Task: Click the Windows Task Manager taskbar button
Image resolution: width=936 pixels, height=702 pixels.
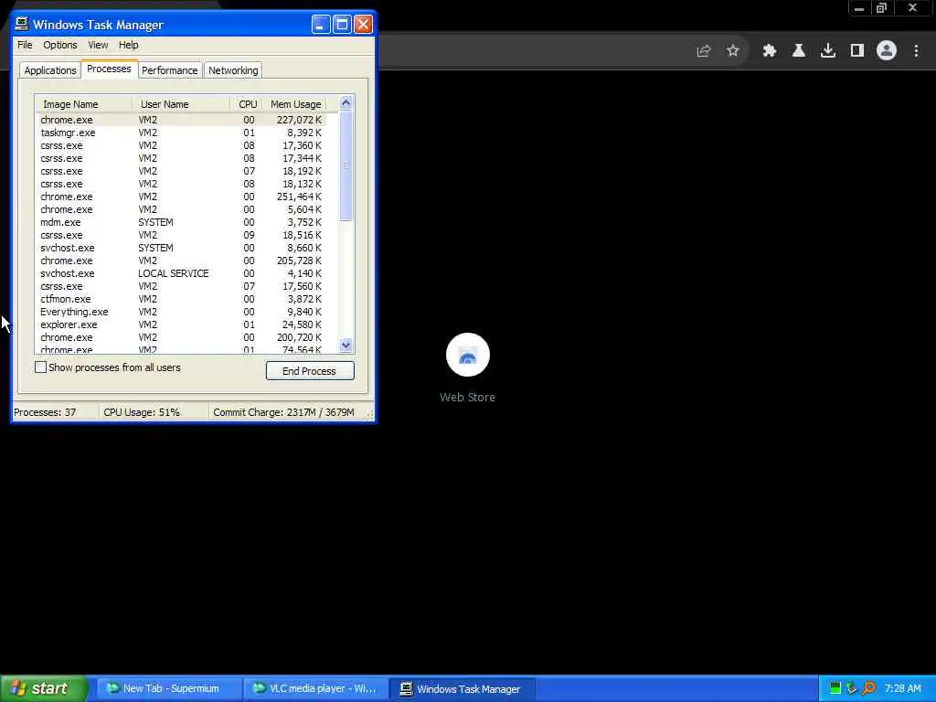Action: click(x=462, y=688)
